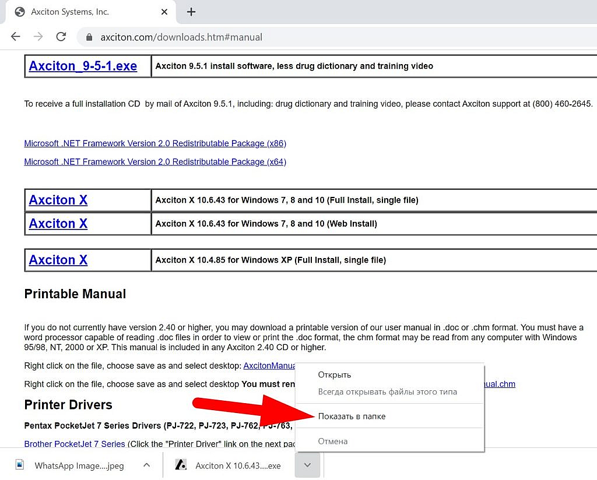This screenshot has height=480, width=597.
Task: Click the Axciton X link for the 10.6.43 Full Install
Action: coord(58,200)
